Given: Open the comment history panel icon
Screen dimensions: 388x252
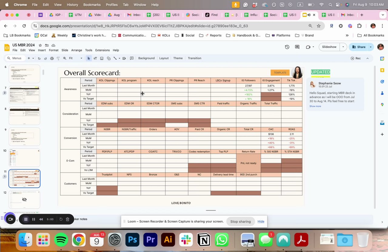Looking at the screenshot, I should click(x=297, y=47).
